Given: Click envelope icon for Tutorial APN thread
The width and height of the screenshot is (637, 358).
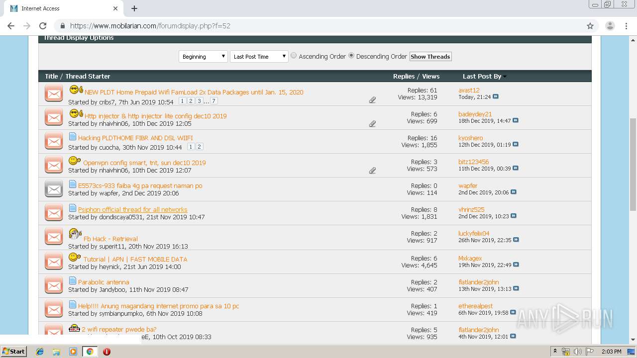Looking at the screenshot, I should (x=54, y=262).
